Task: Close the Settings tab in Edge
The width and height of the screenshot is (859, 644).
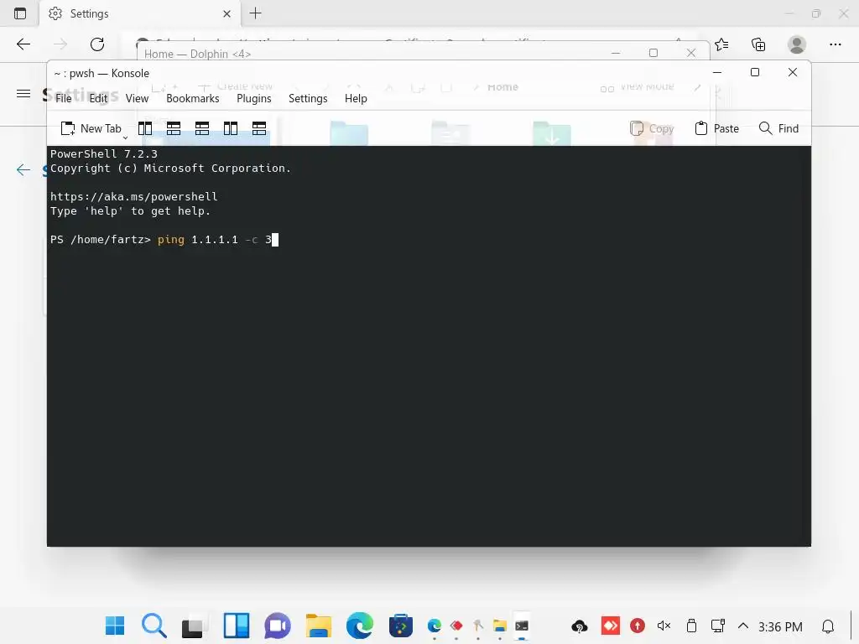Action: pyautogui.click(x=226, y=13)
